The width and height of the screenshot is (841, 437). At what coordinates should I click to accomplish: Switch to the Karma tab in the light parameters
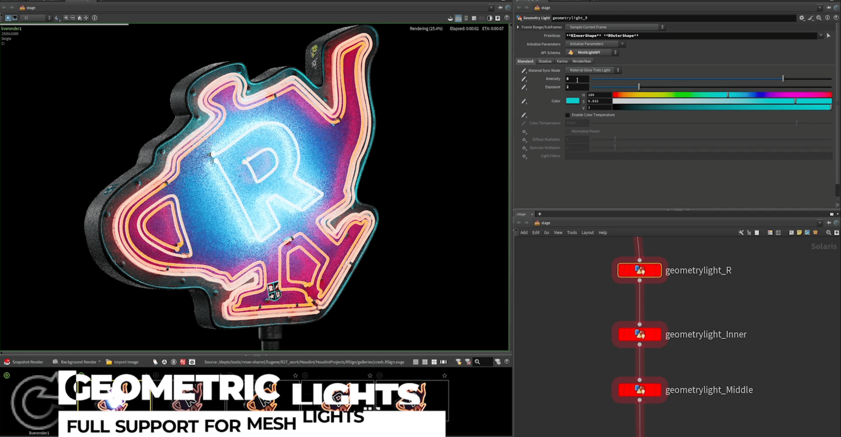(562, 61)
